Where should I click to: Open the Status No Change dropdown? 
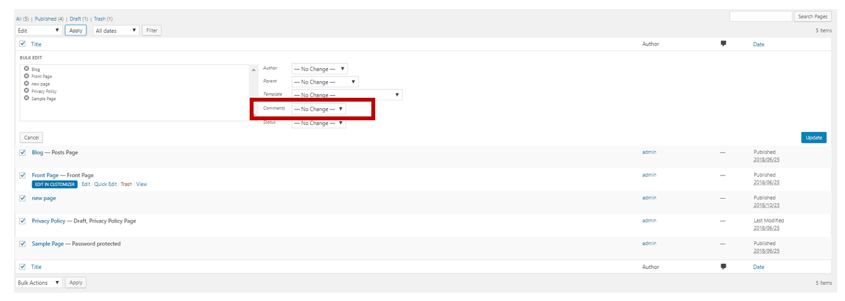click(x=319, y=123)
